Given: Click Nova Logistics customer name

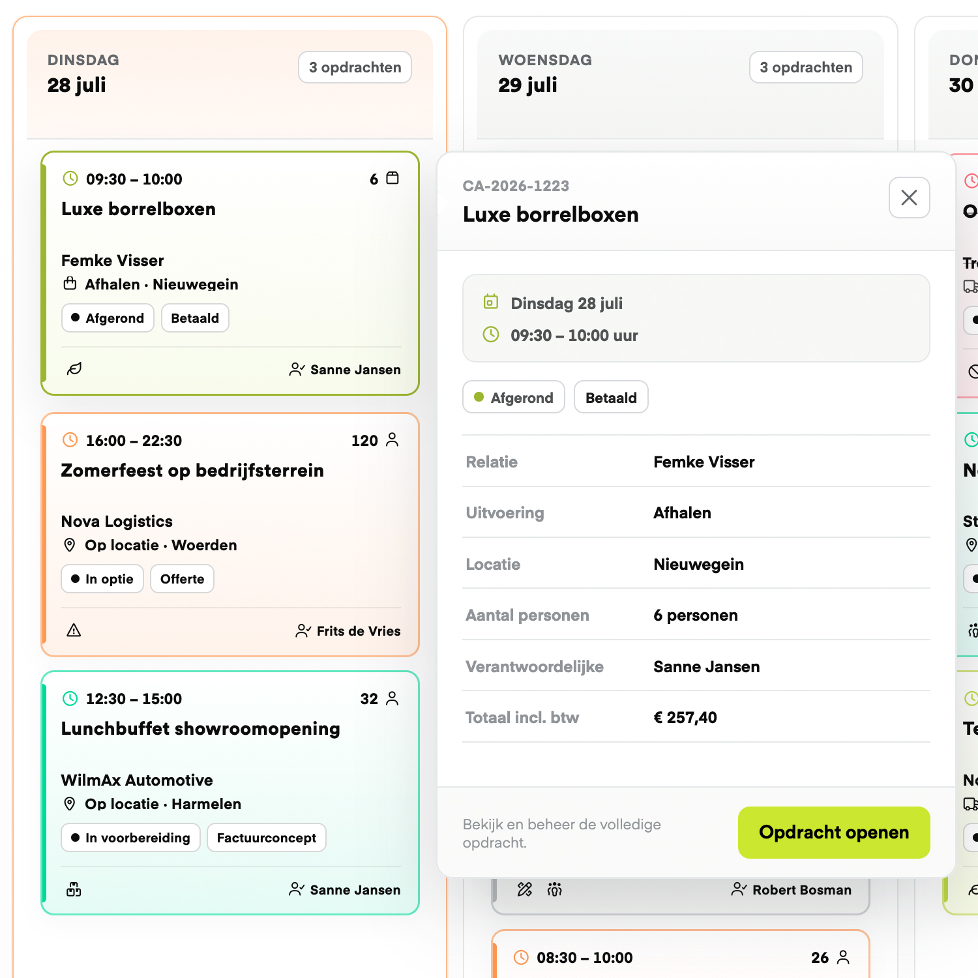Looking at the screenshot, I should [117, 522].
